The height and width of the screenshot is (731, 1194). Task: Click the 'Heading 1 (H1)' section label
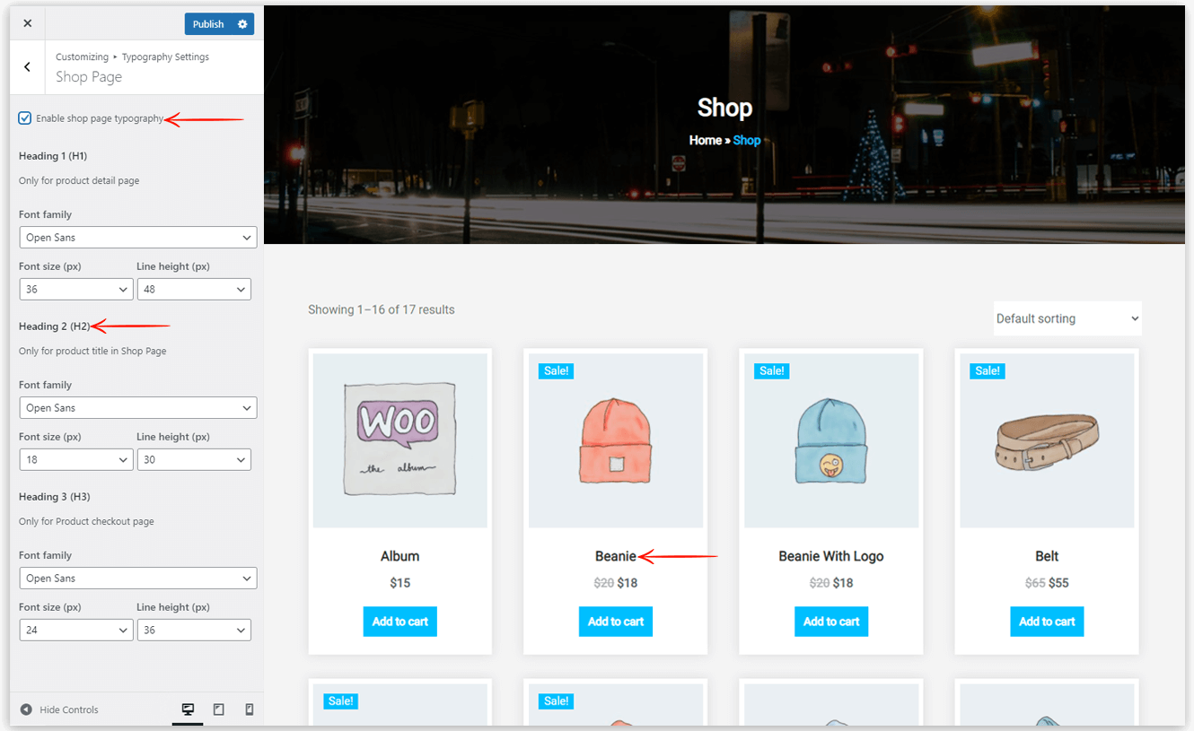[53, 156]
